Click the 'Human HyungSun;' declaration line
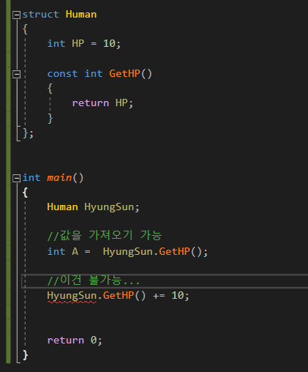This screenshot has height=372, width=308. click(x=93, y=207)
